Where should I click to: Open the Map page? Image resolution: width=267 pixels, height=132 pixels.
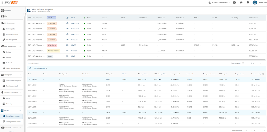(6, 16)
